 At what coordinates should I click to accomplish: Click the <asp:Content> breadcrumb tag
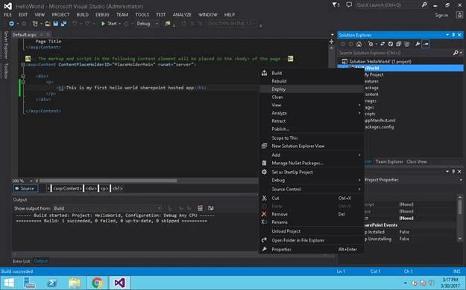tap(67, 189)
